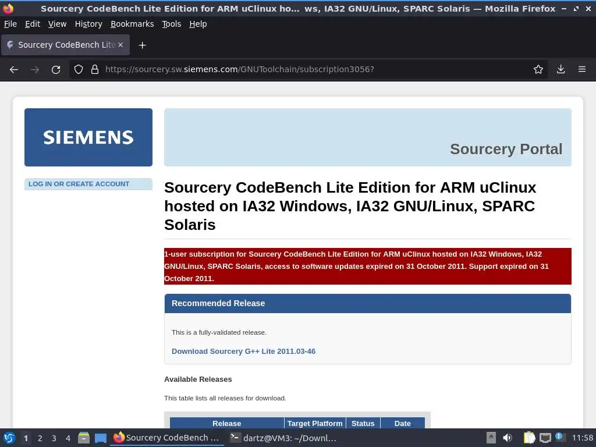The height and width of the screenshot is (447, 596).
Task: Select the Sourcery CodeBench Lite browser tab
Action: [x=65, y=45]
